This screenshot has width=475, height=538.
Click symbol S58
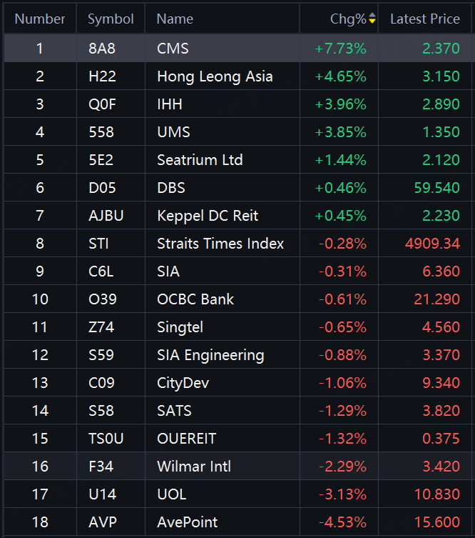[x=101, y=411]
